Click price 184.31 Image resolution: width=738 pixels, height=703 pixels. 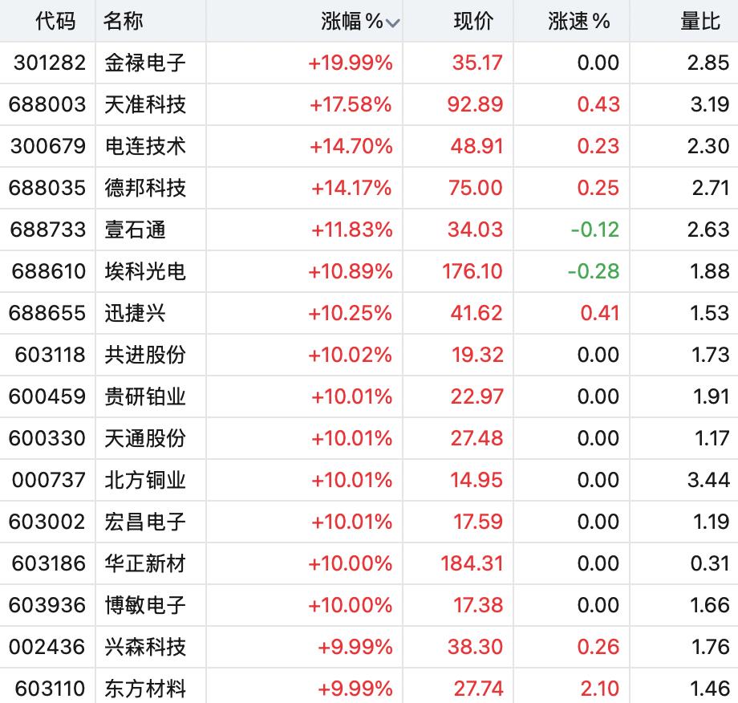coord(472,563)
